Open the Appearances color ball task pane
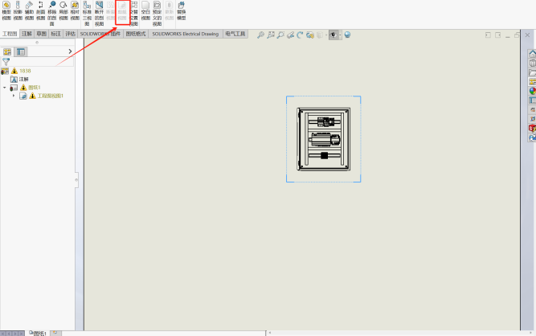This screenshot has height=336, width=536. [x=532, y=91]
